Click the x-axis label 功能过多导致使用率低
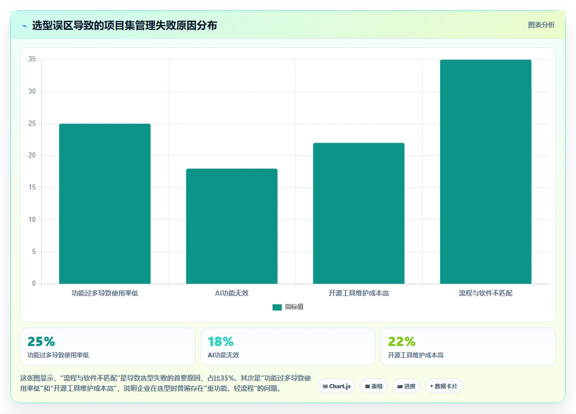This screenshot has height=414, width=576. [x=105, y=294]
